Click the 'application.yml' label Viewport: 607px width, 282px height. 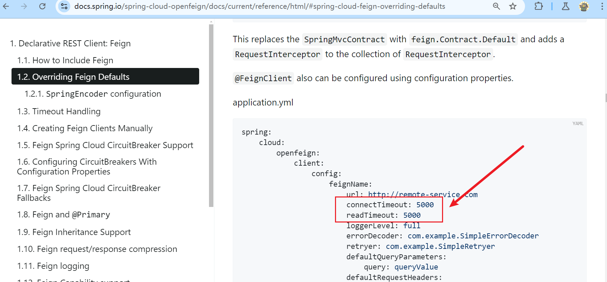point(263,102)
